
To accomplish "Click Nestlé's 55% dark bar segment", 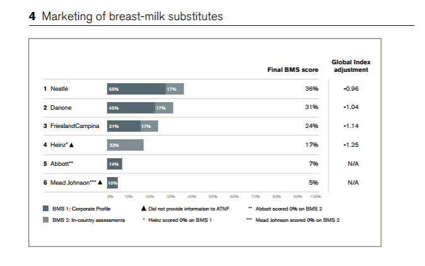I will pos(136,89).
